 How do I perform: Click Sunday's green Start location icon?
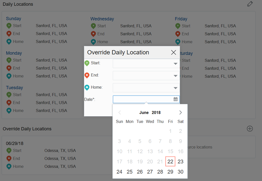(x=9, y=25)
